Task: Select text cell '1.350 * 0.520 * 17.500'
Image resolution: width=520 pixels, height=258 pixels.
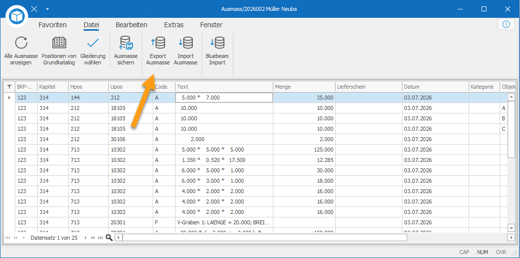Action: point(224,160)
